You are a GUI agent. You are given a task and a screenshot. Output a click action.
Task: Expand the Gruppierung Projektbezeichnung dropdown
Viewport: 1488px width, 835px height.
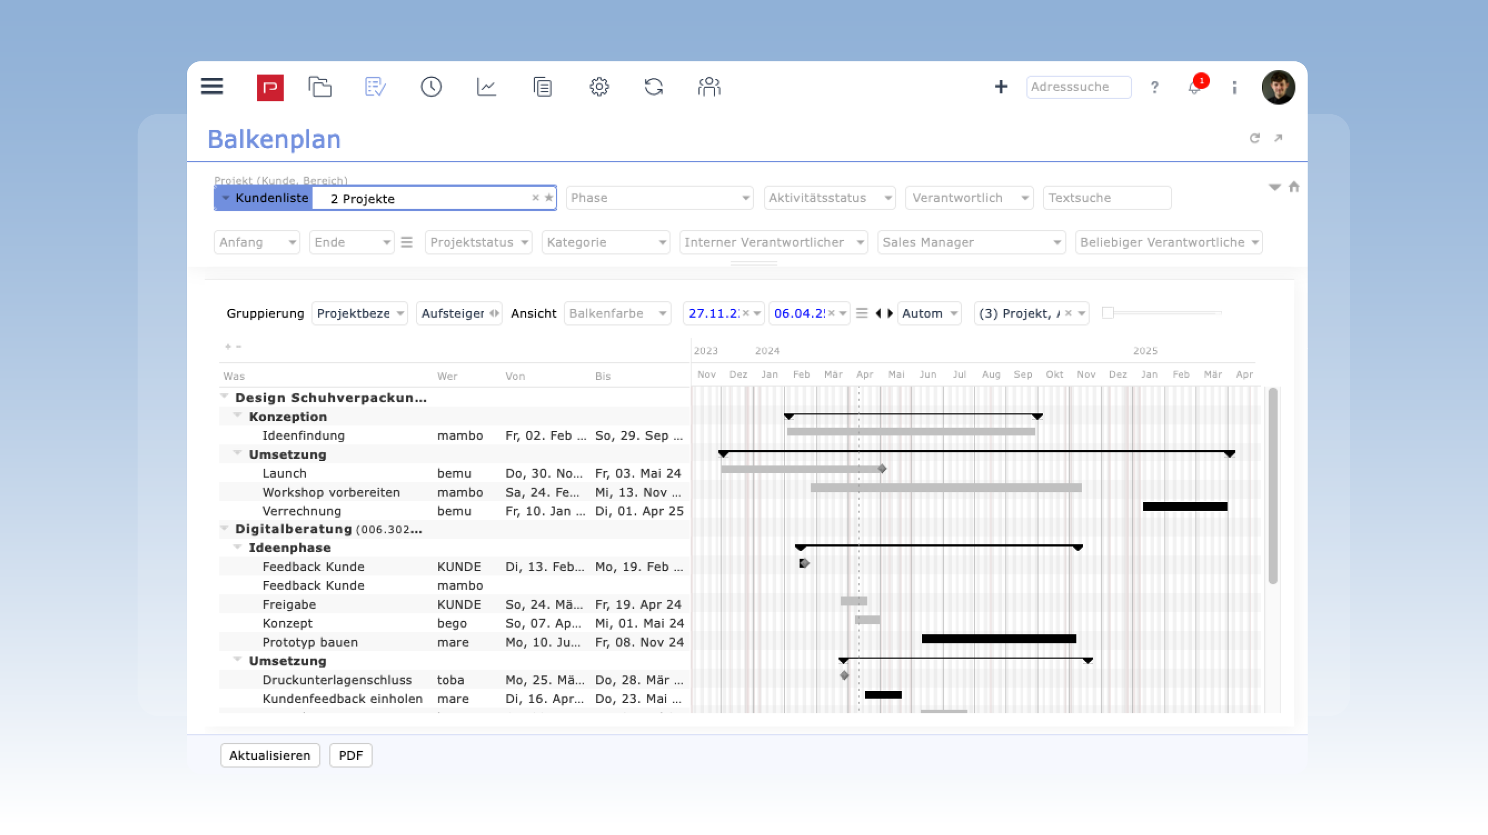point(359,313)
